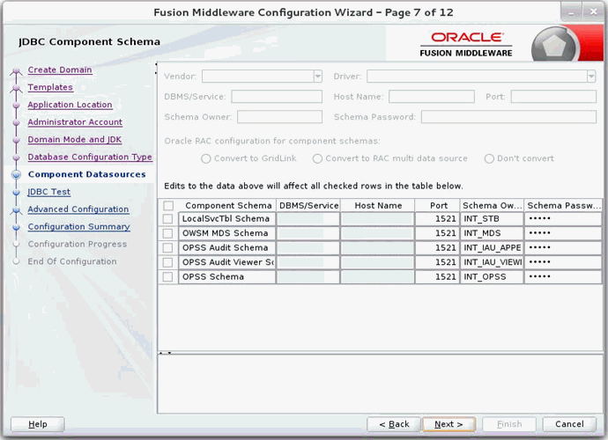This screenshot has width=608, height=440.
Task: Click the OWSM MDS Schema password cell
Action: [563, 233]
